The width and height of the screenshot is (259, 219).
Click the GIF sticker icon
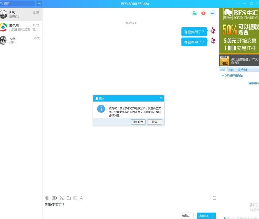[x=54, y=198]
